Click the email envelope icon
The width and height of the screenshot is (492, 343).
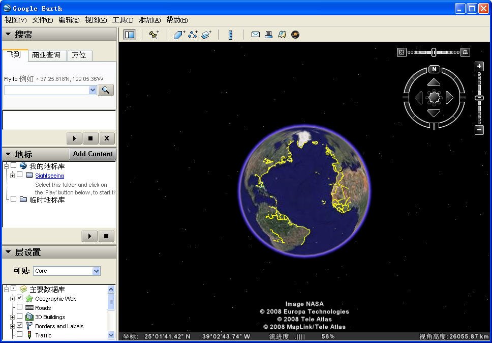click(x=256, y=35)
